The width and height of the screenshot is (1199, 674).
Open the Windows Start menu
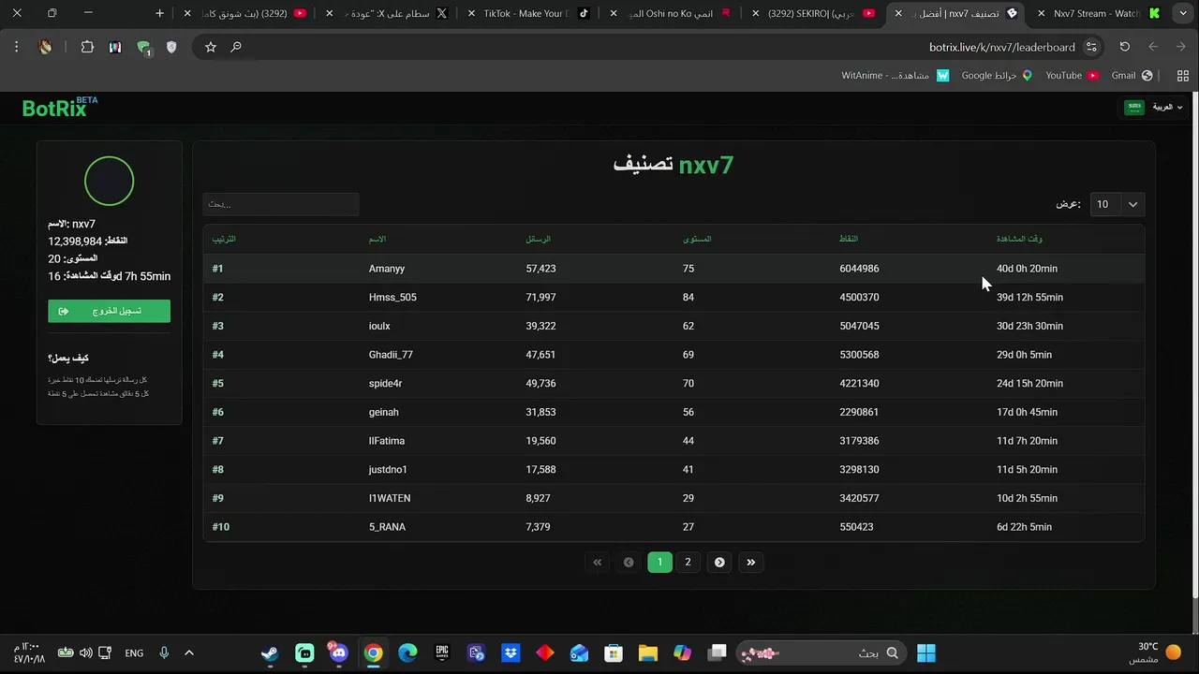(926, 652)
